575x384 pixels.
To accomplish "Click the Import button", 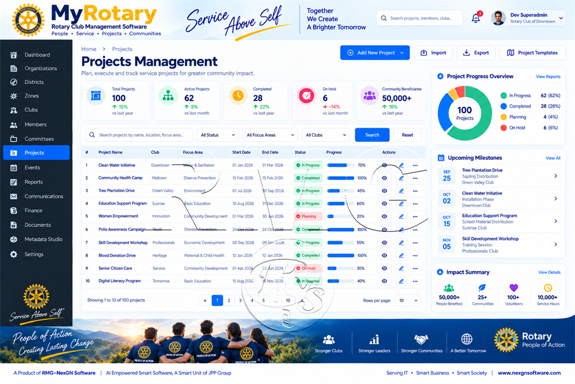I will pos(433,53).
